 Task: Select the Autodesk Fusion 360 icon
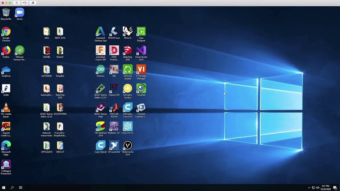coord(100,51)
